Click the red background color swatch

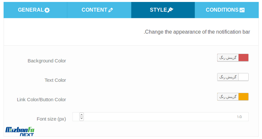coord(243,58)
